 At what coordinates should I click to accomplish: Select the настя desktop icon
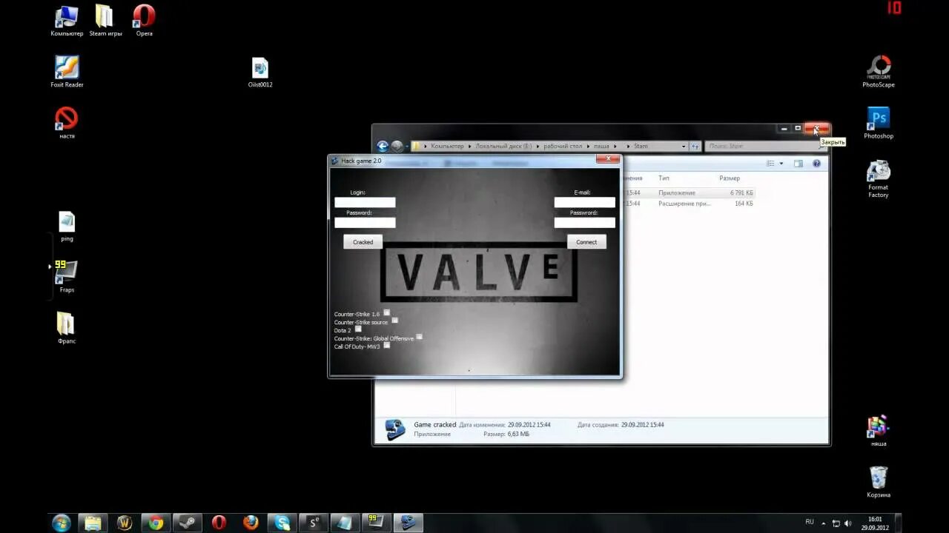tap(67, 123)
